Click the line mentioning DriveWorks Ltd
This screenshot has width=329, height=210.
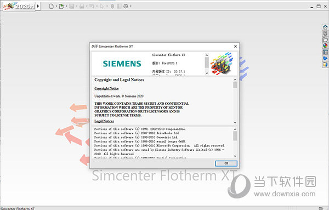137,133
